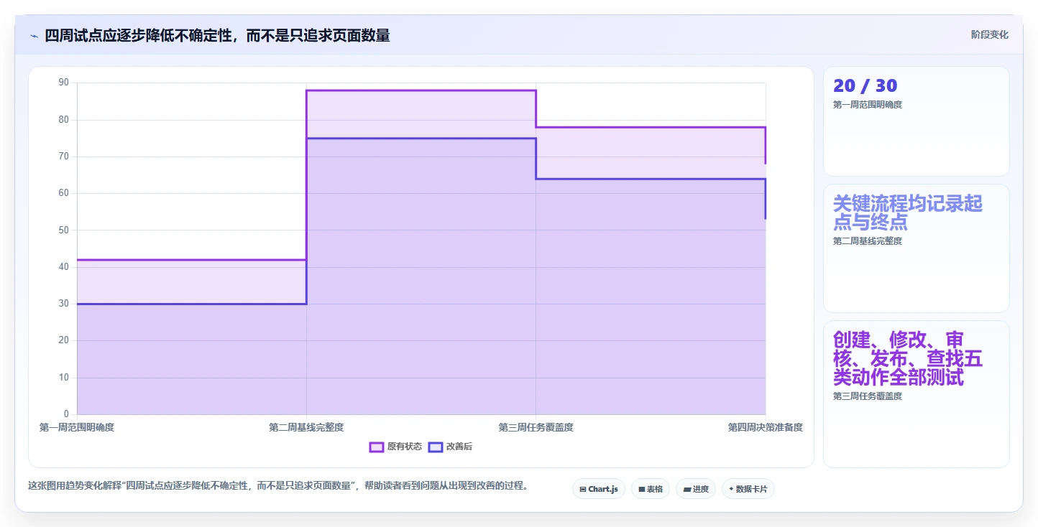
Task: Select the 数据卡片 tag chip
Action: [x=748, y=489]
